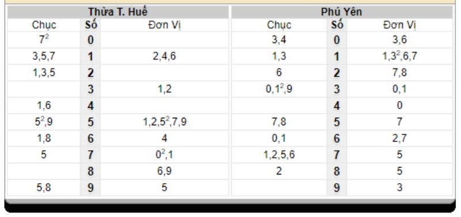The width and height of the screenshot is (461, 217).
Task: Click the 0²,1 Đơn Vị cell in Thừa T. Huế
Action: [x=164, y=154]
